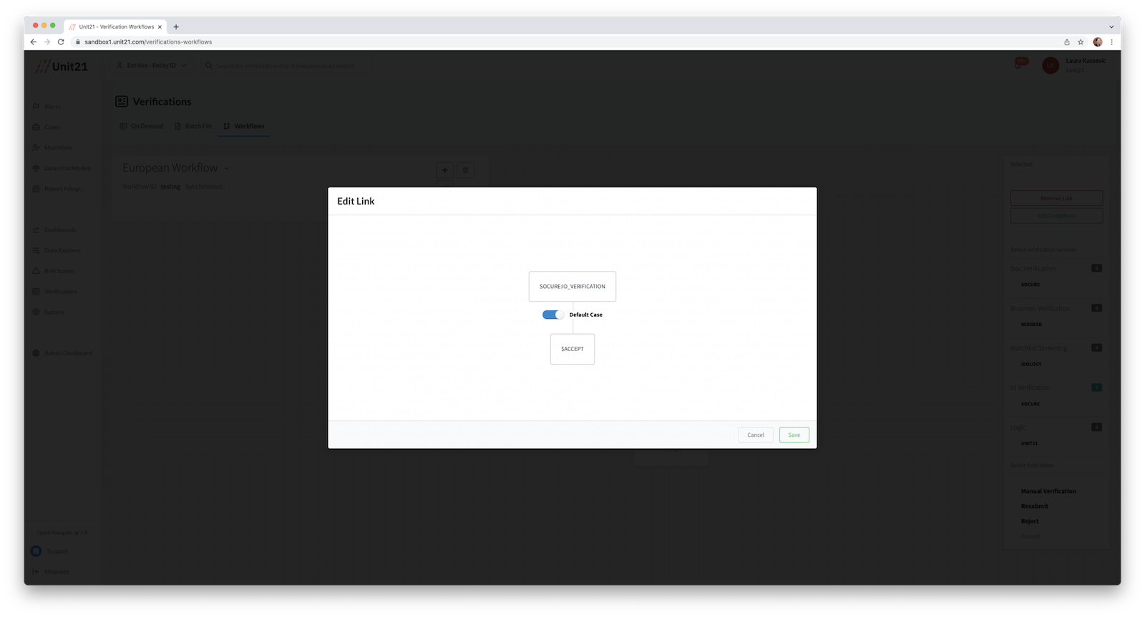Switch to the On Demand tab
The height and width of the screenshot is (617, 1145).
tap(141, 127)
